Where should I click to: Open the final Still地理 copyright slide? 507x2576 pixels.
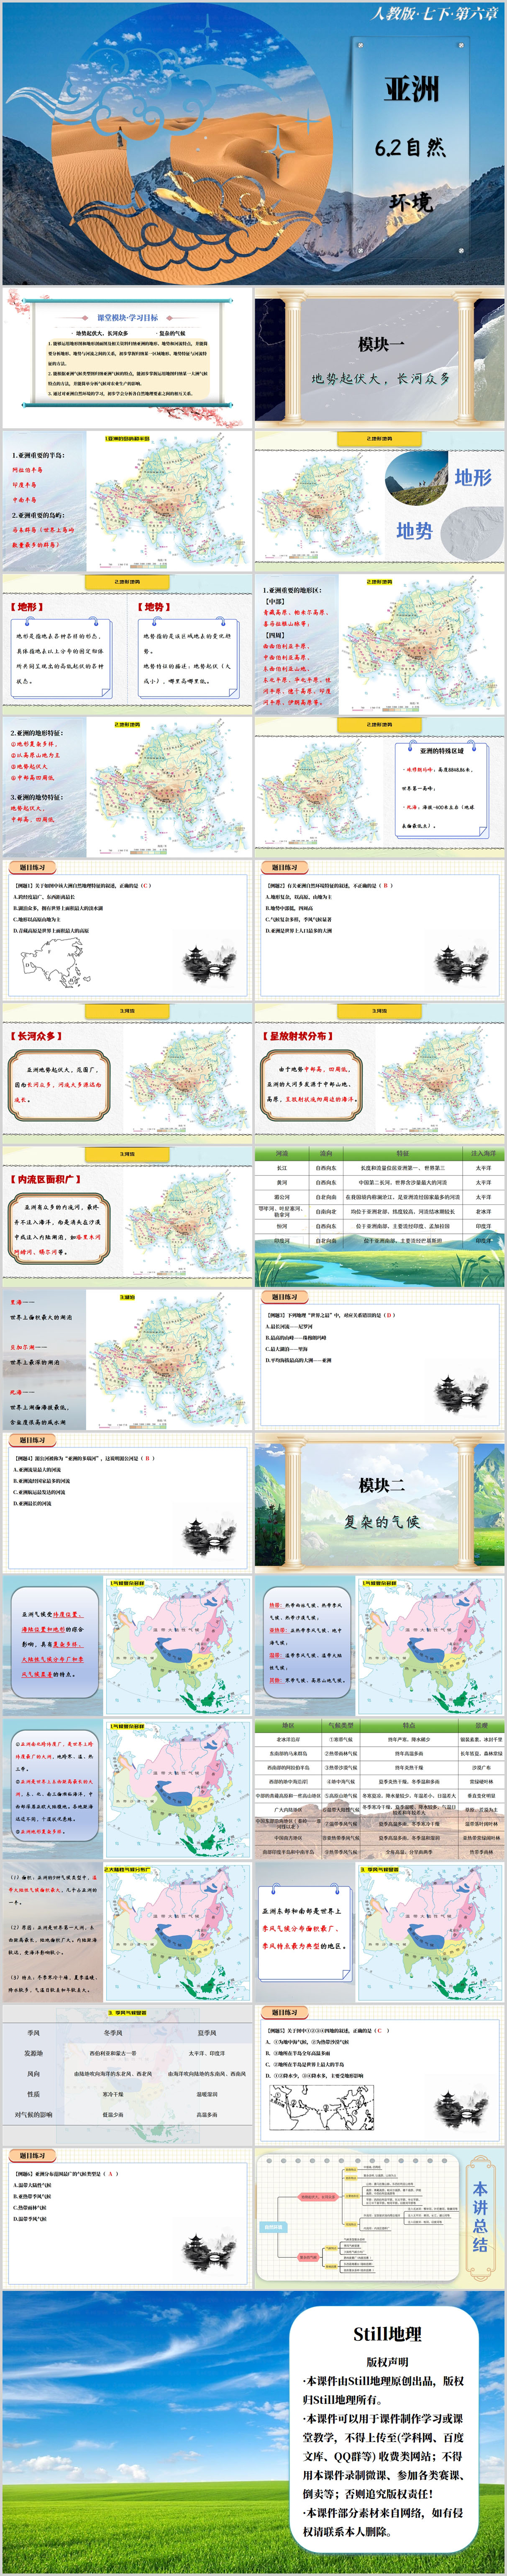tap(253, 2432)
